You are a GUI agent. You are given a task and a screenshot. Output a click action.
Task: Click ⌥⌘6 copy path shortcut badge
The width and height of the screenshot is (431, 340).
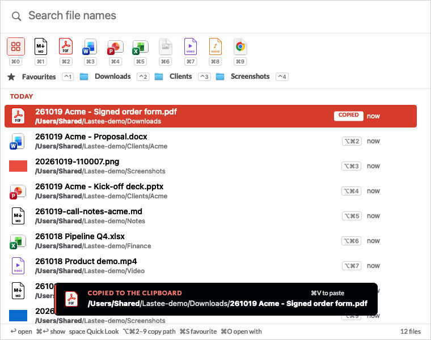tap(352, 241)
